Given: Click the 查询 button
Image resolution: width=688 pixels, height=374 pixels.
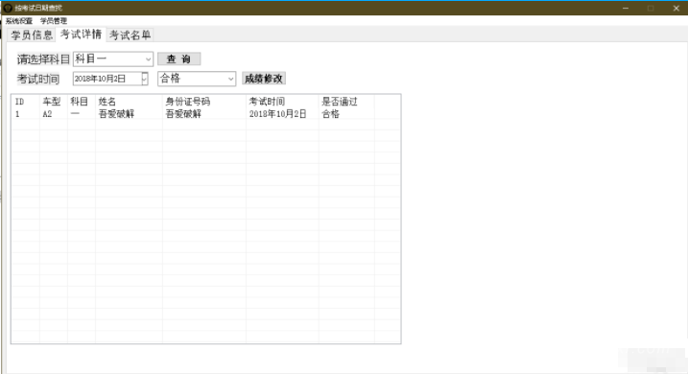Looking at the screenshot, I should tap(179, 58).
